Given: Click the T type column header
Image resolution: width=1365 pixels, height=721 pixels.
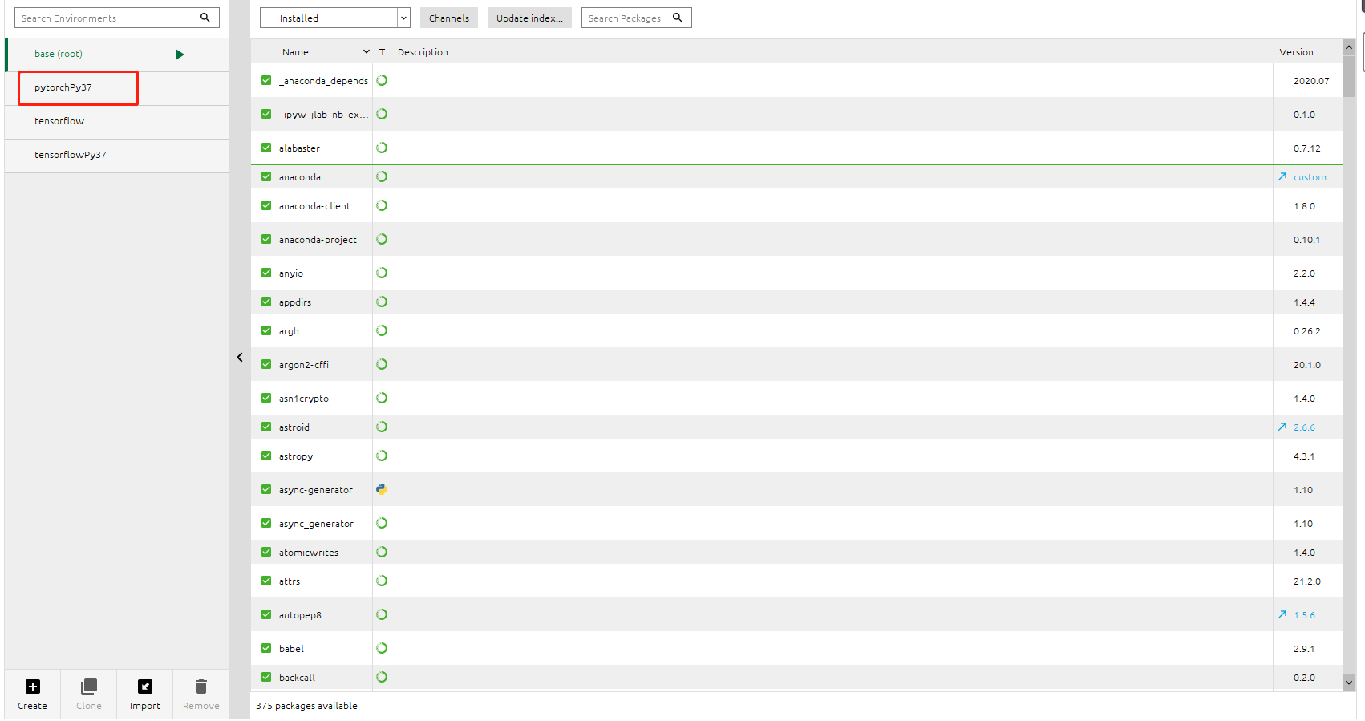Looking at the screenshot, I should 382,52.
